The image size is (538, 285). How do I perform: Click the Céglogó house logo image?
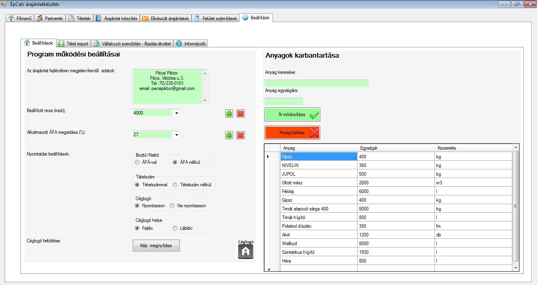[x=246, y=251]
